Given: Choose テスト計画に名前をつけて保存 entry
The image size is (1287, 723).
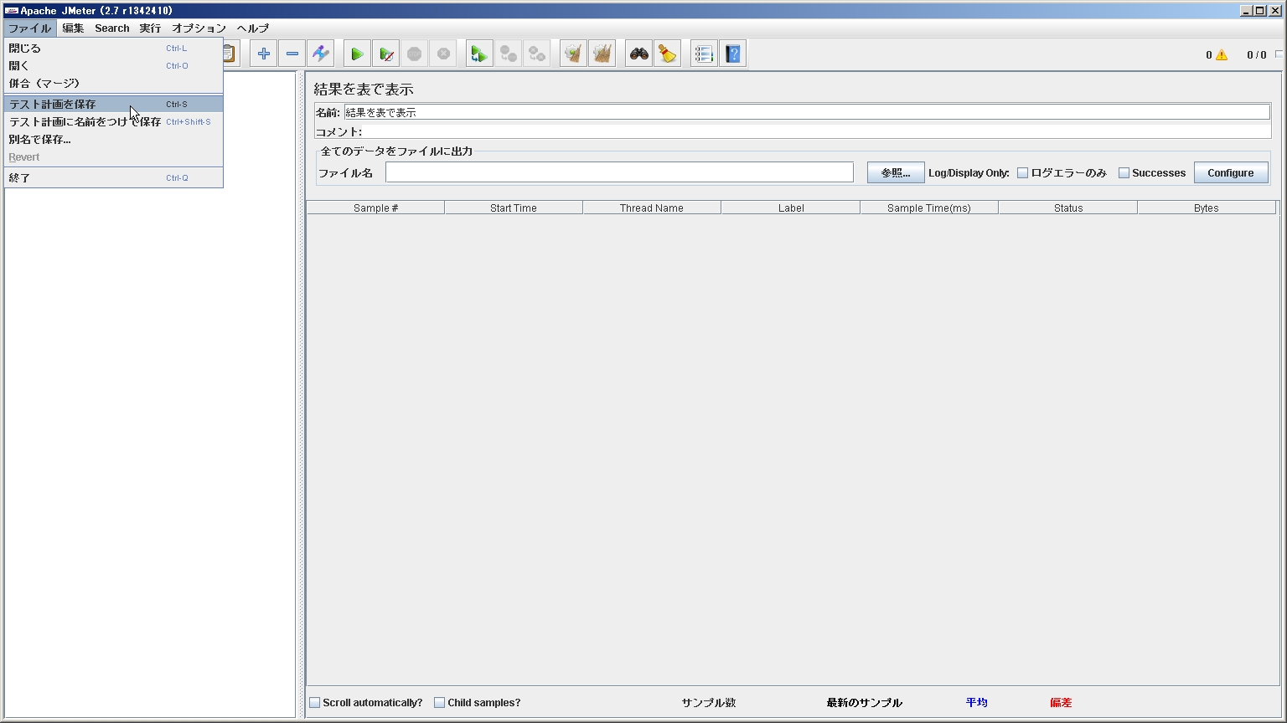Looking at the screenshot, I should [113, 122].
